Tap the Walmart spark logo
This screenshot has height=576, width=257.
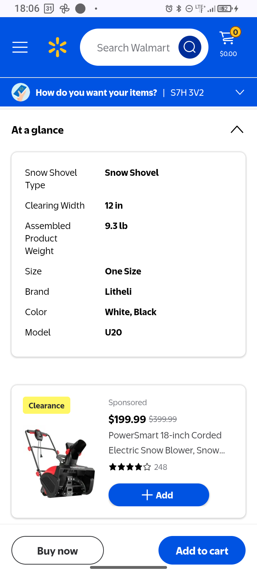[57, 48]
